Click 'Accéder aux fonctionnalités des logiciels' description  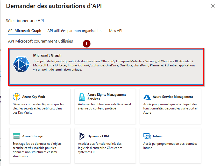[x=100, y=148]
